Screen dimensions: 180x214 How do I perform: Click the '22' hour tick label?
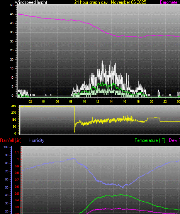point(165,101)
